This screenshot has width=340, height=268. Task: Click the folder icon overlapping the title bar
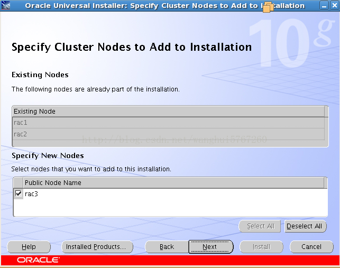268,7
